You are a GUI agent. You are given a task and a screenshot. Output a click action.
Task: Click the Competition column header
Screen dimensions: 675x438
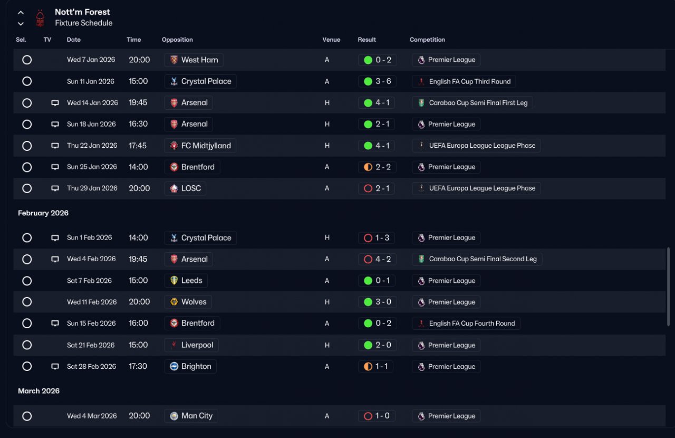(427, 40)
